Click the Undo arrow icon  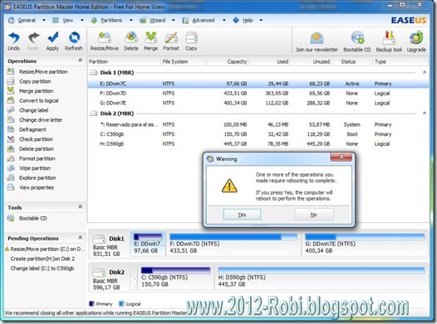[13, 37]
